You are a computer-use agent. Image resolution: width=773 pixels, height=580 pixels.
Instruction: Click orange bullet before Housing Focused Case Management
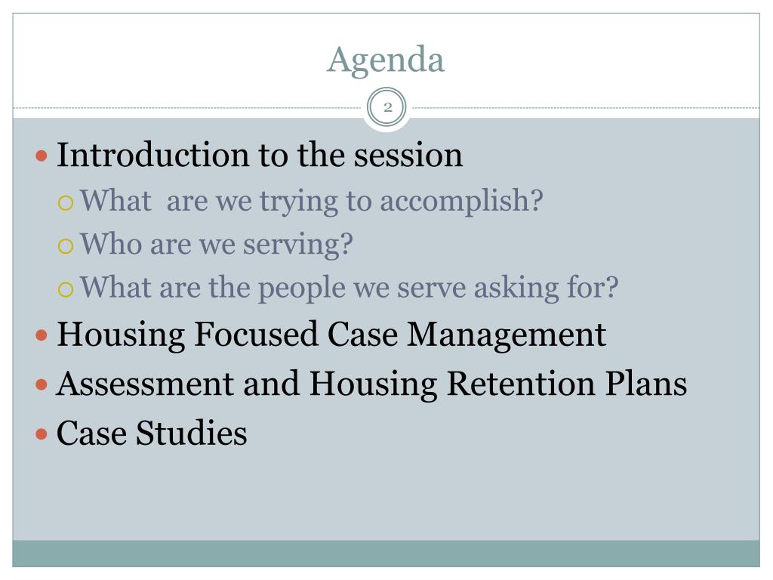[x=42, y=336]
